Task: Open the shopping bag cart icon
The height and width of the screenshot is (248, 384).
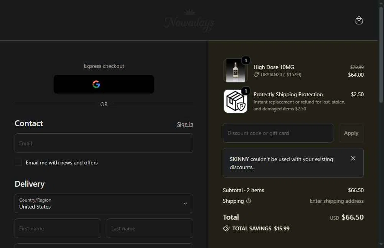Action: 359,20
